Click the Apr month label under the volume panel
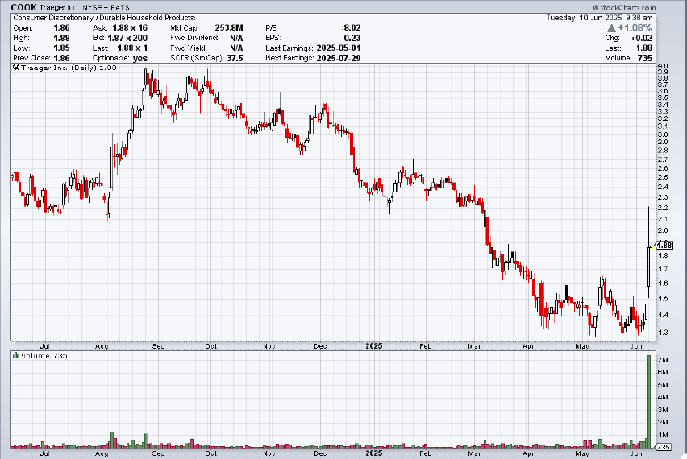The width and height of the screenshot is (687, 459). tap(528, 453)
